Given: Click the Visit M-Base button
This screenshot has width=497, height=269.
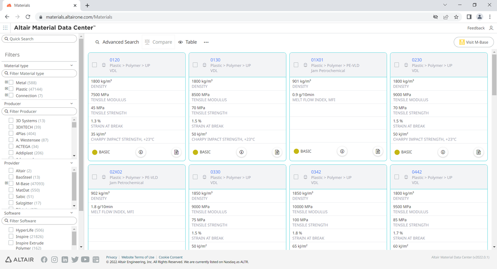Looking at the screenshot, I should 473,42.
